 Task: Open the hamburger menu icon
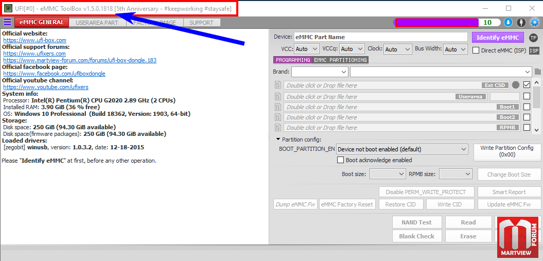[7, 23]
